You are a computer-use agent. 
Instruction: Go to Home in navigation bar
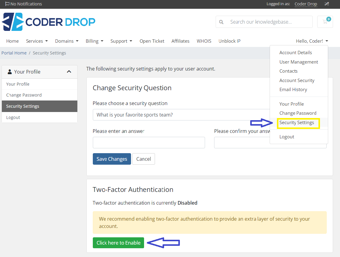click(12, 41)
